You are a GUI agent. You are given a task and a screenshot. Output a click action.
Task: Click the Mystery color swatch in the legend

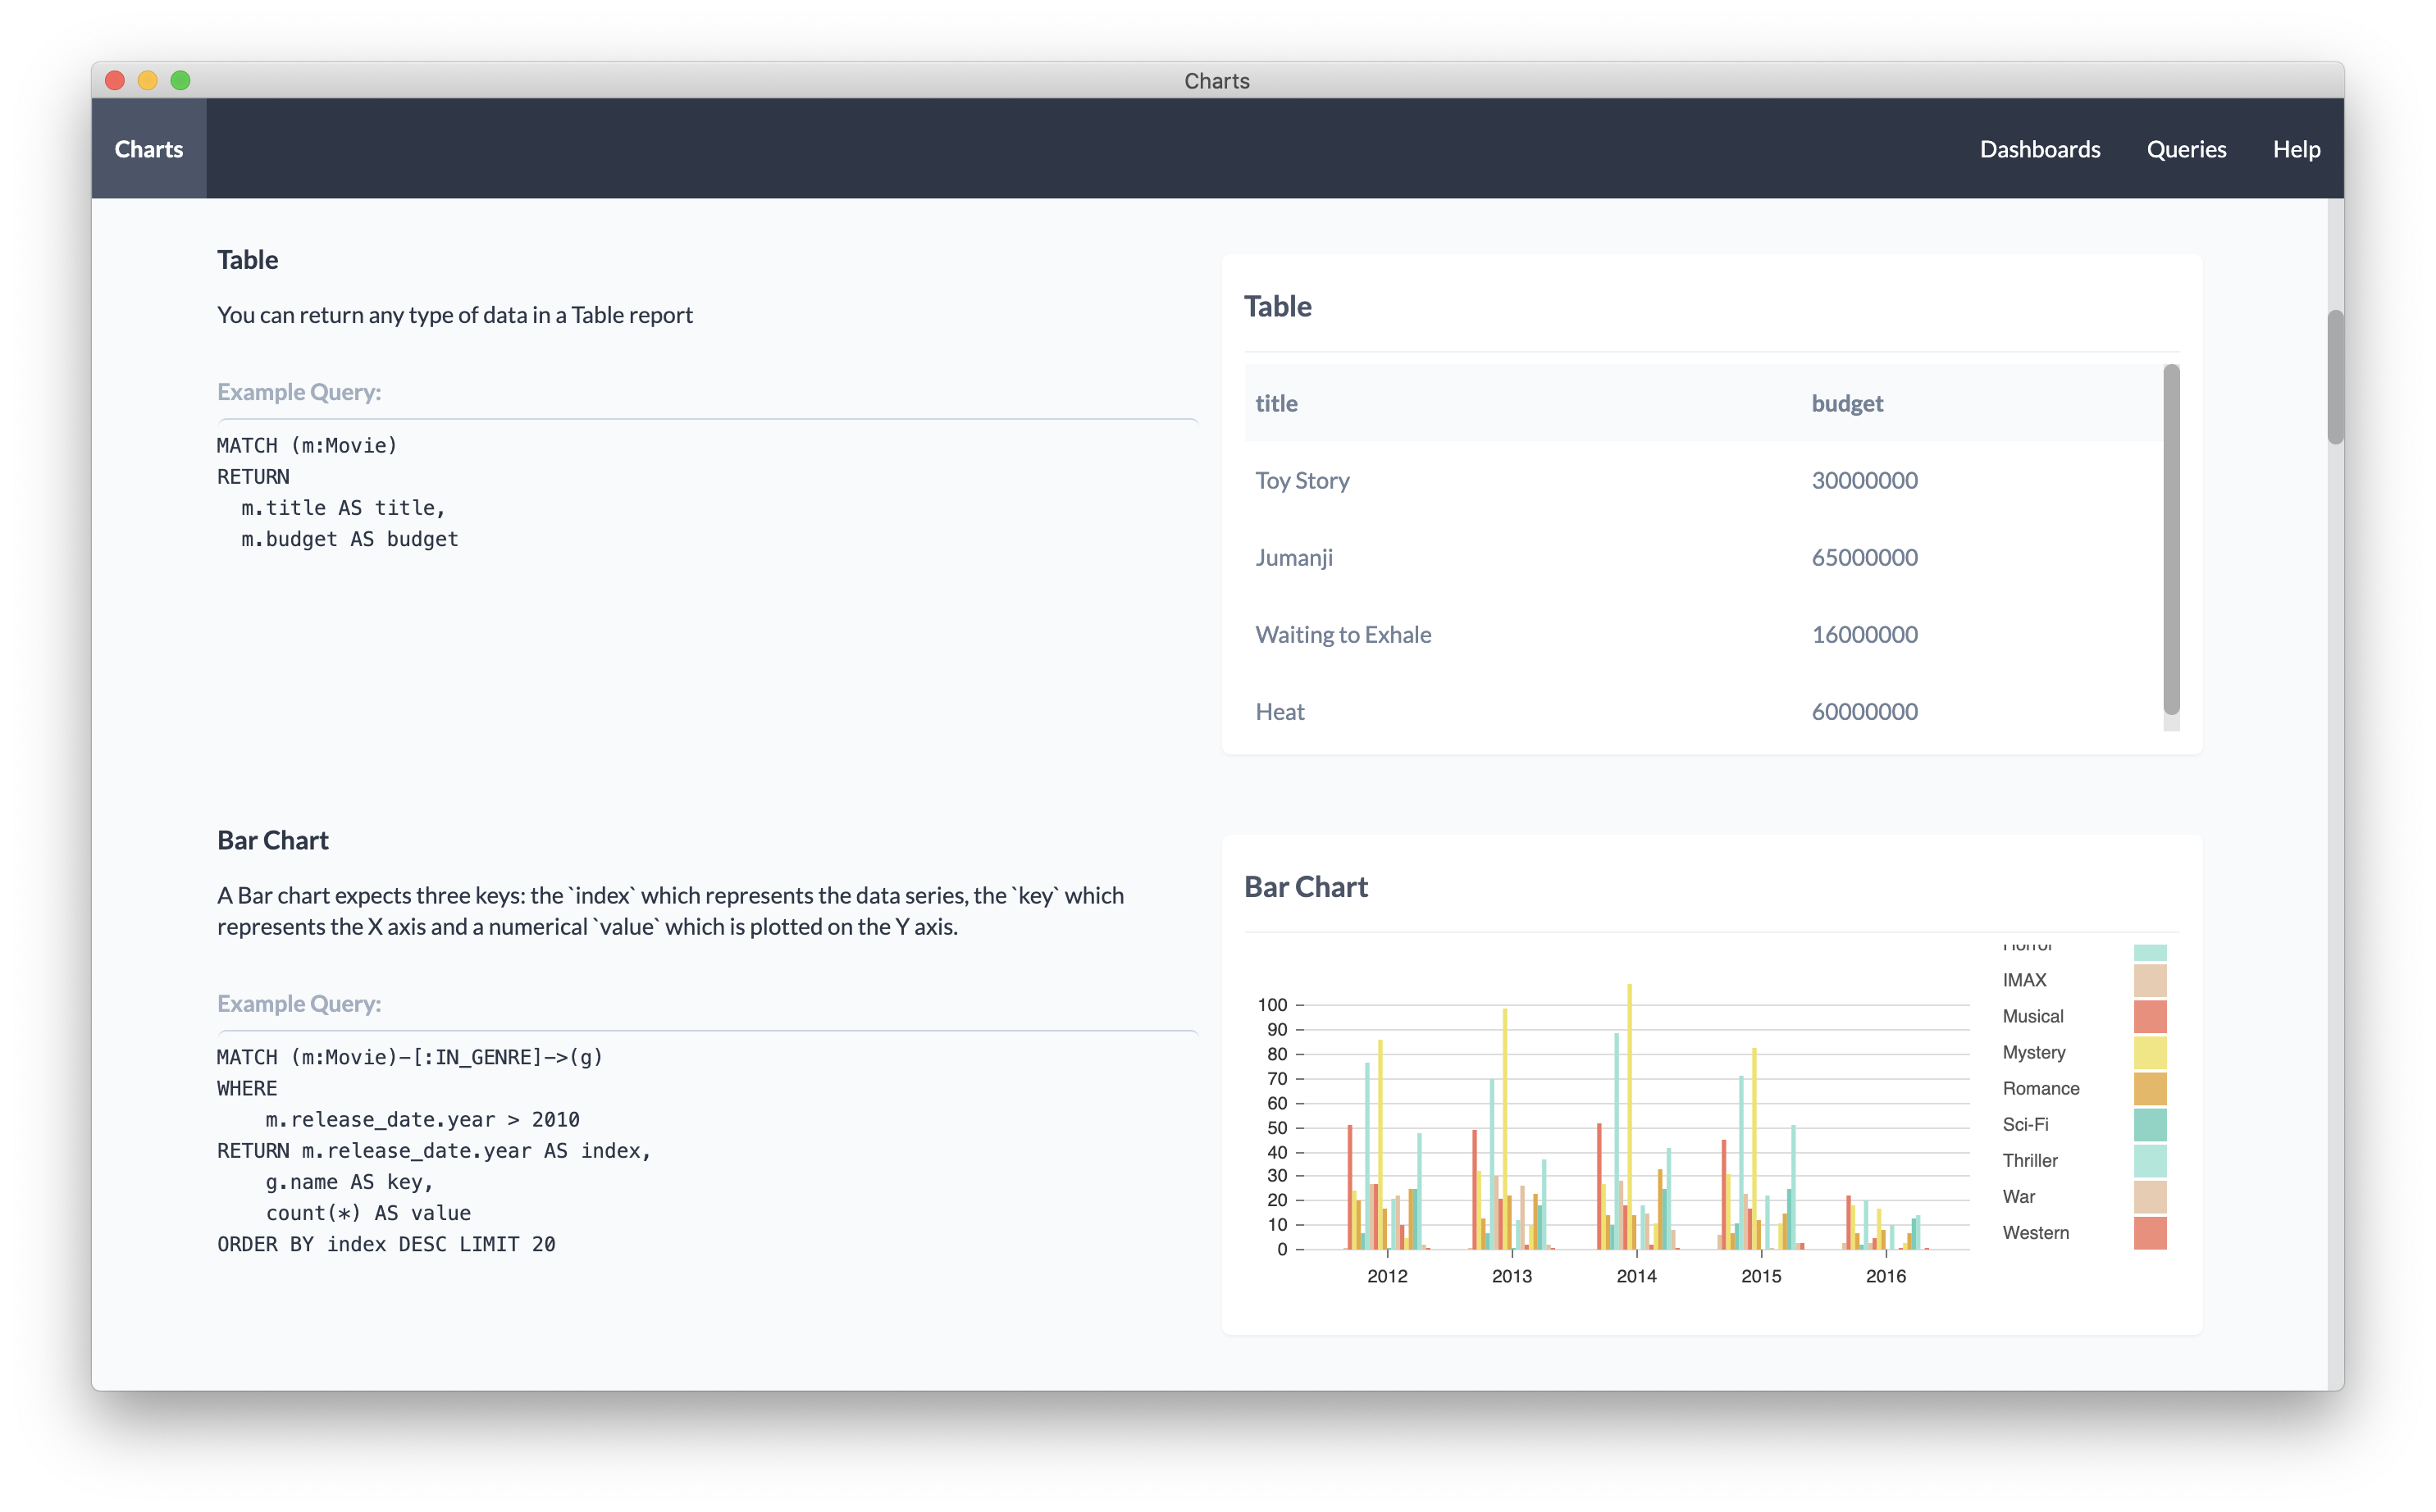click(2149, 1052)
